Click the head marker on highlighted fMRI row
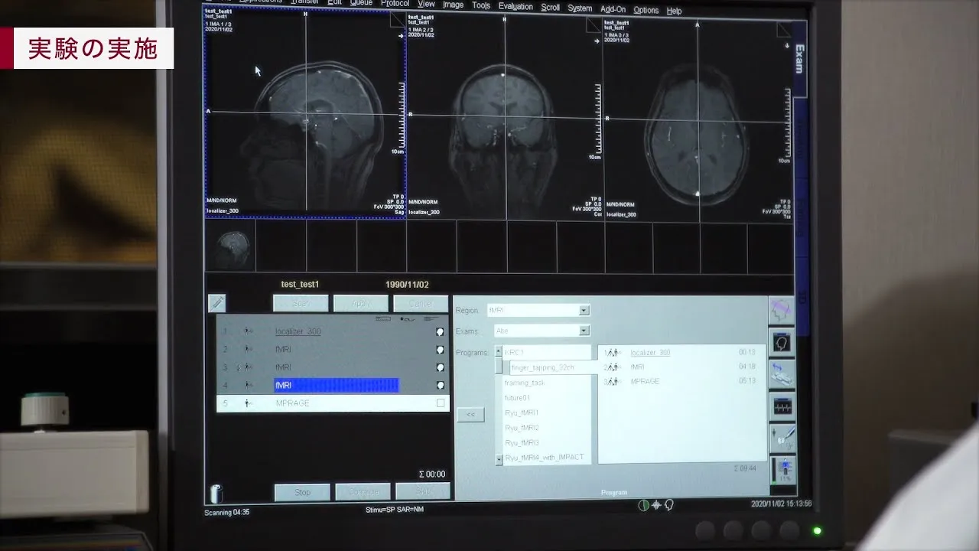 [x=440, y=385]
